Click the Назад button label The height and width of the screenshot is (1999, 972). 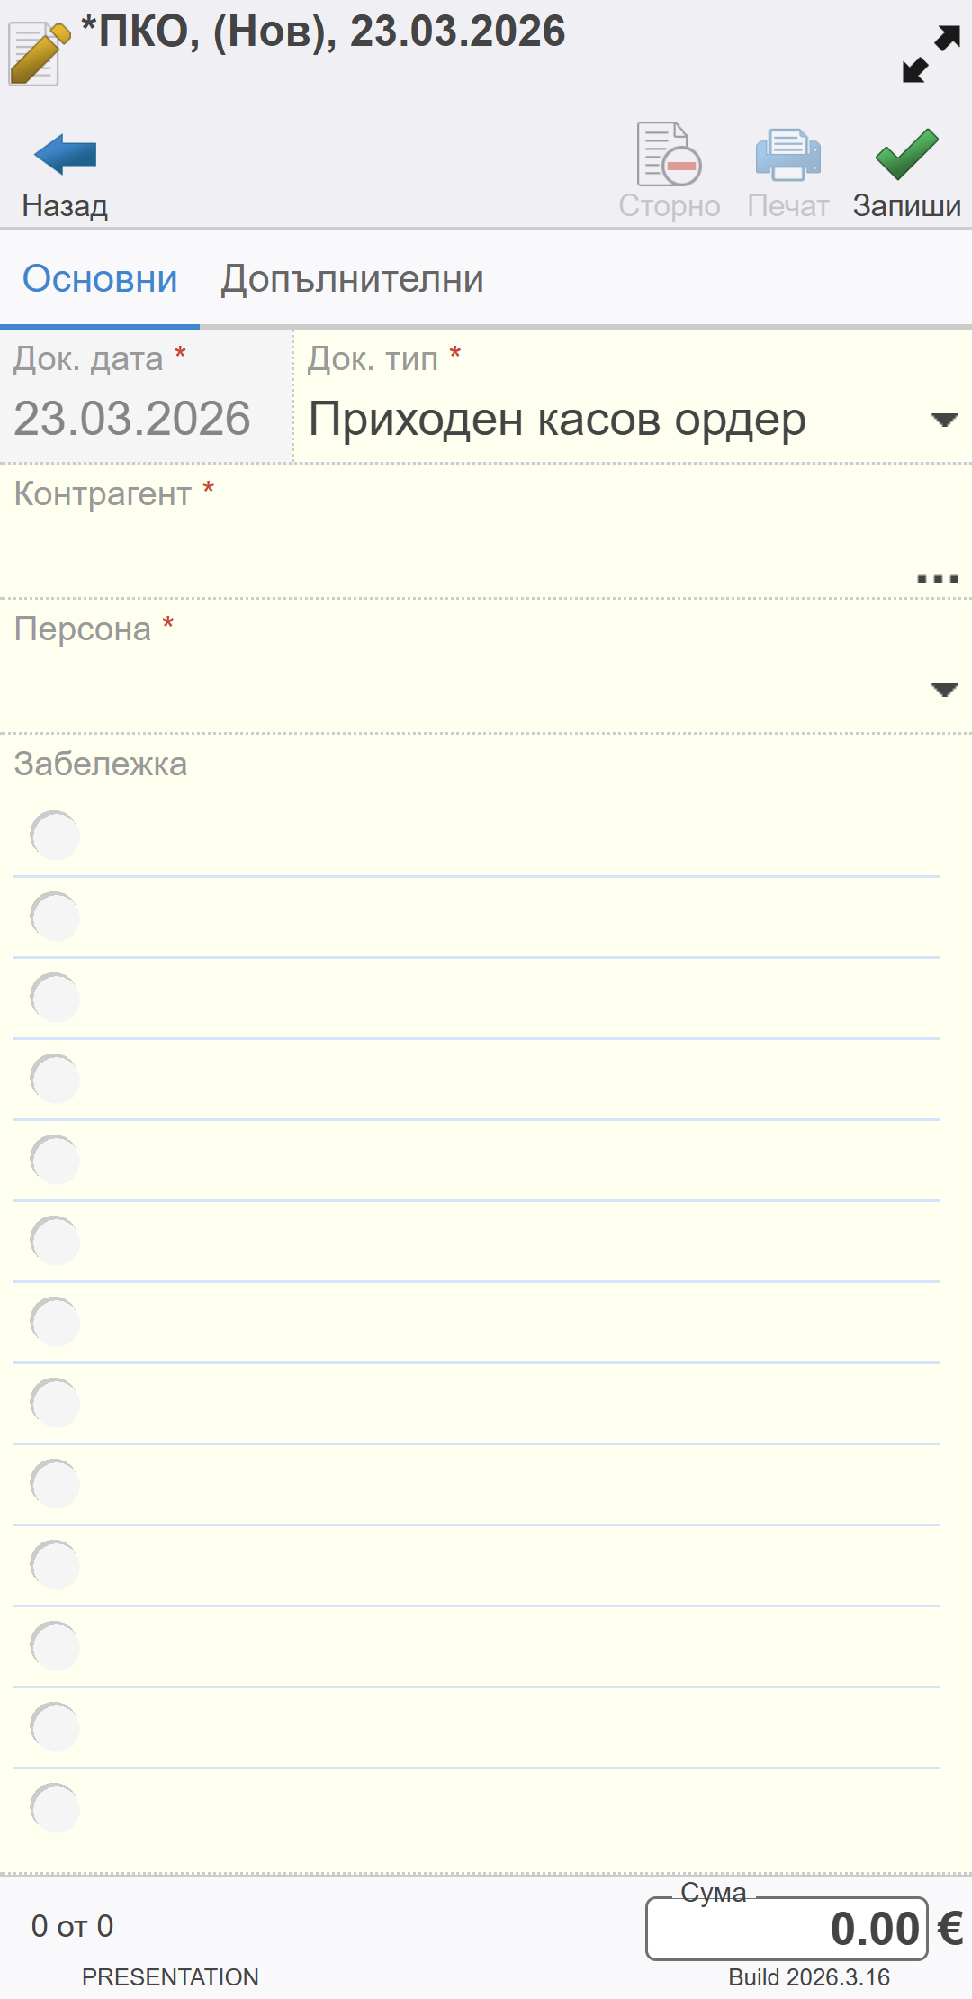pos(65,206)
